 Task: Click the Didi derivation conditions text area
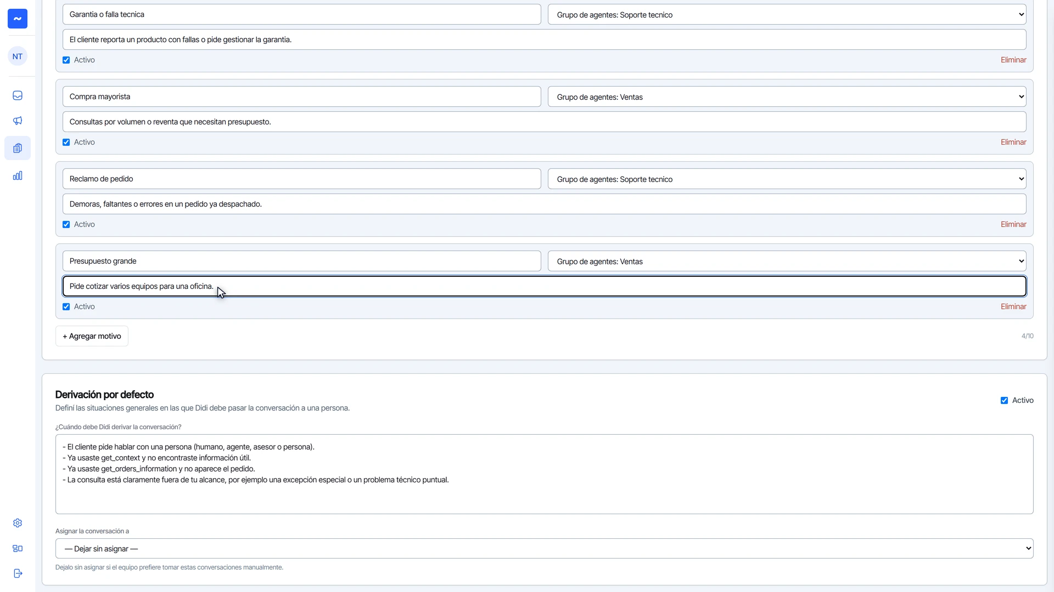point(545,474)
